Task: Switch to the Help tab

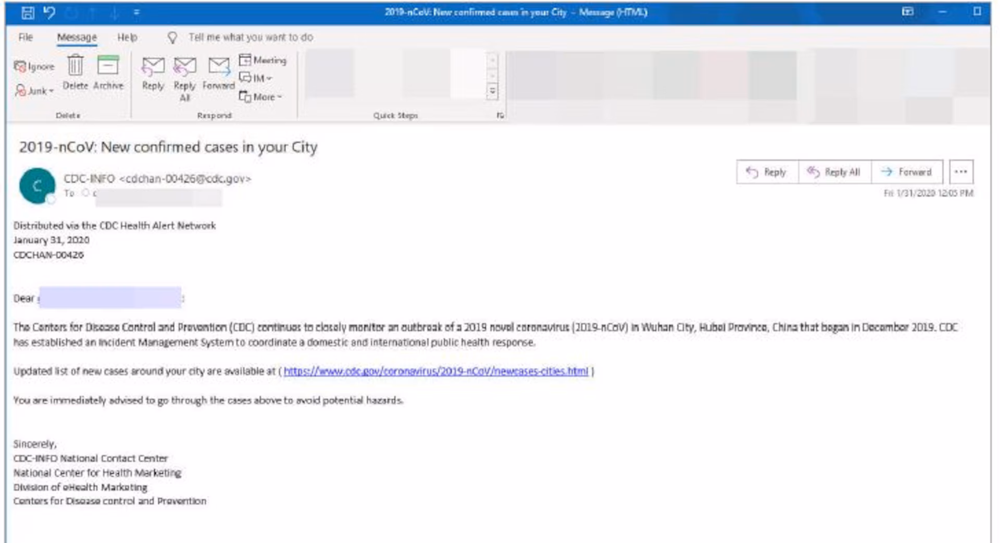Action: [127, 38]
